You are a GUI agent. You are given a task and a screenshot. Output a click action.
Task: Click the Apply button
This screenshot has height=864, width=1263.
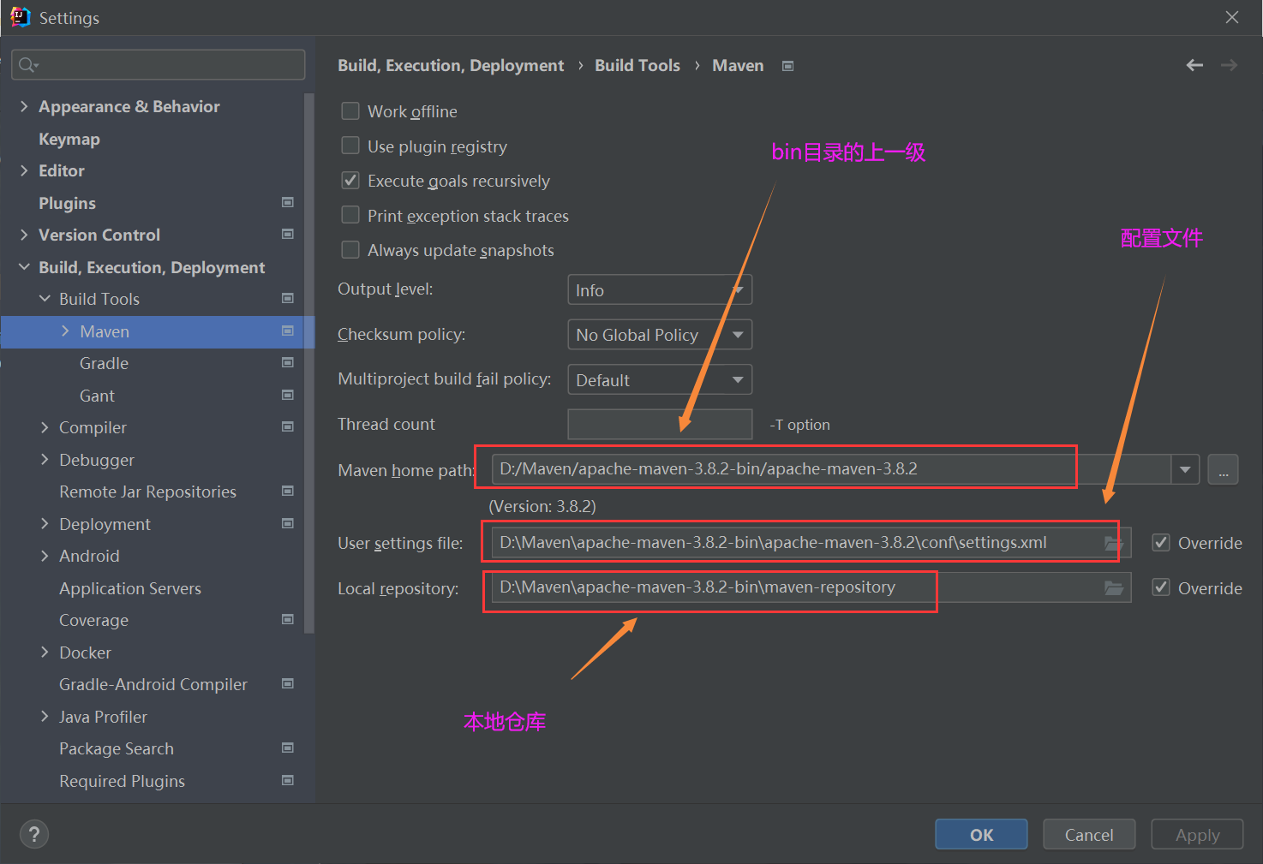click(1197, 834)
